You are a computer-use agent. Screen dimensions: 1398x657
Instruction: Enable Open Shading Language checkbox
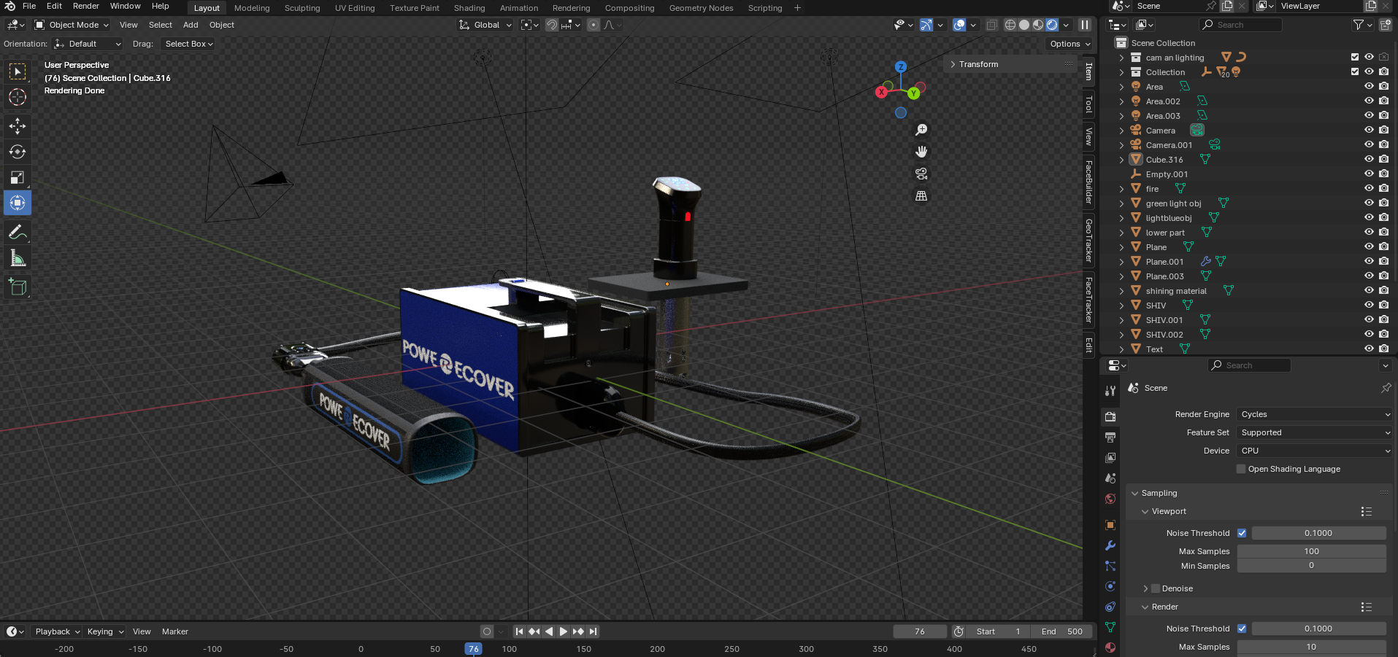[x=1241, y=469]
